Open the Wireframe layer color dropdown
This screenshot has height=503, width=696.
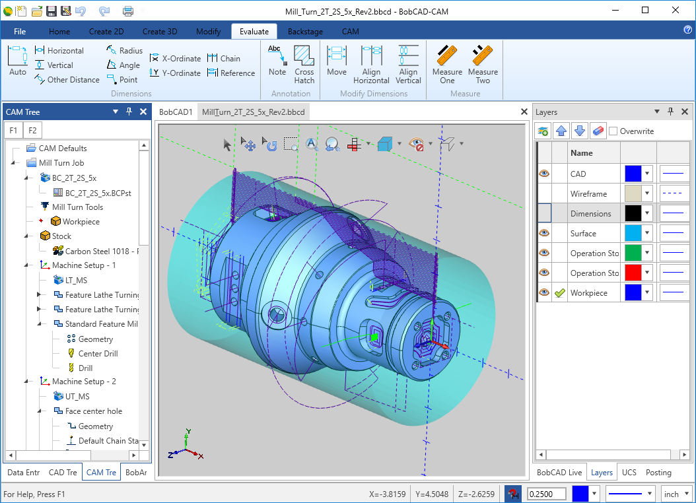click(647, 194)
